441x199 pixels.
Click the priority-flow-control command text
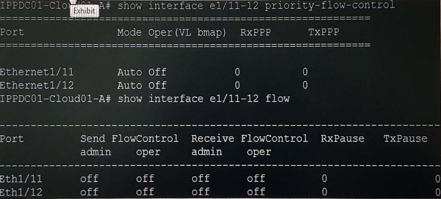pyautogui.click(x=330, y=5)
